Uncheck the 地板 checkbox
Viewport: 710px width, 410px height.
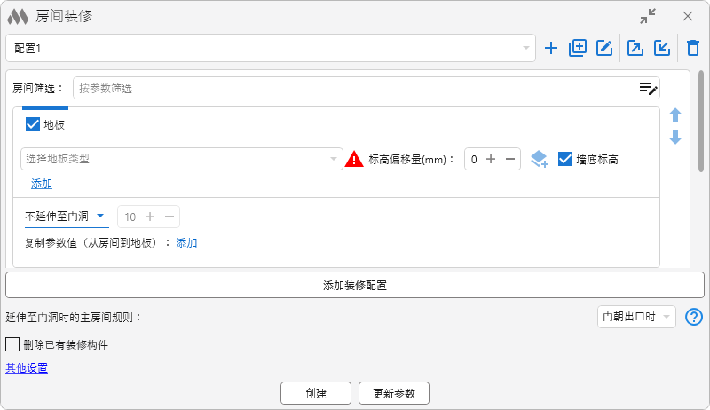[x=34, y=124]
